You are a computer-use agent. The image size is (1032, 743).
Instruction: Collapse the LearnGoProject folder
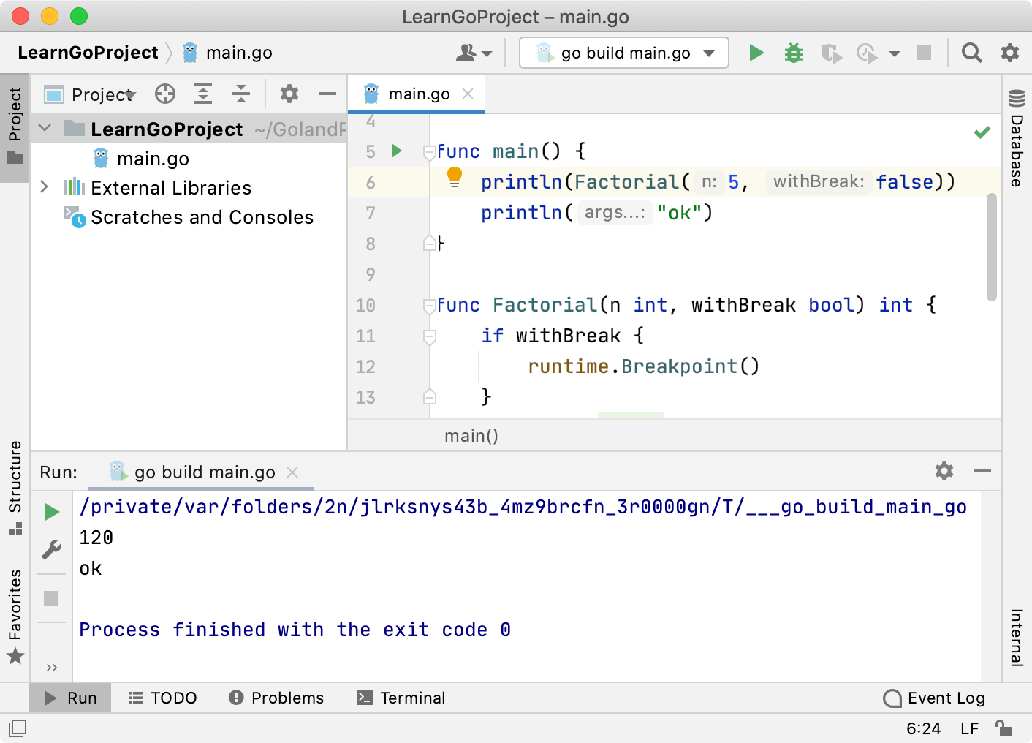tap(45, 128)
